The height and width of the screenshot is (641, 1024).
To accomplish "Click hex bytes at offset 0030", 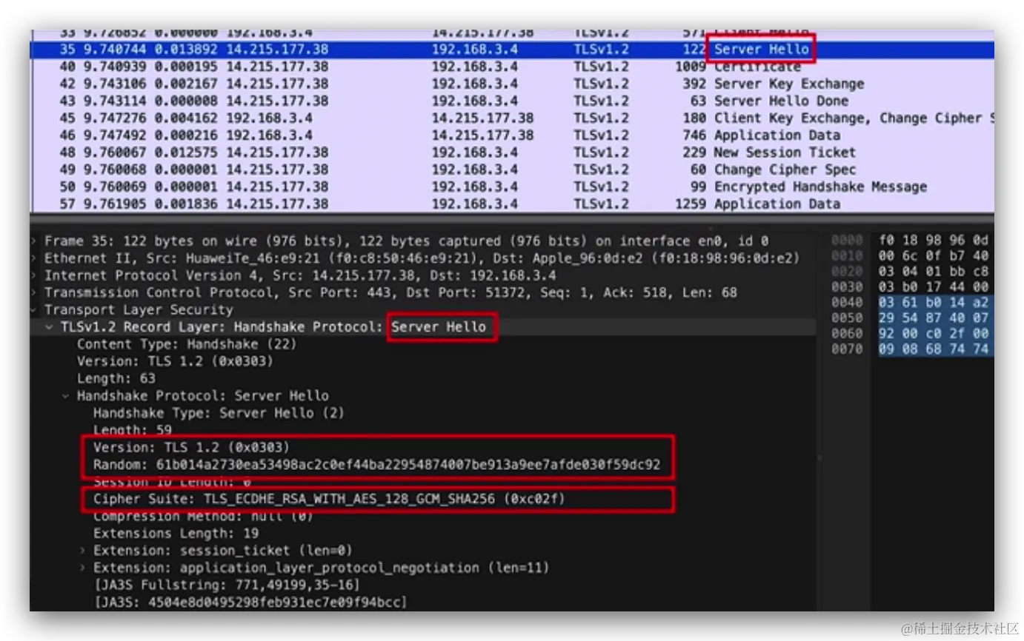I will (934, 287).
